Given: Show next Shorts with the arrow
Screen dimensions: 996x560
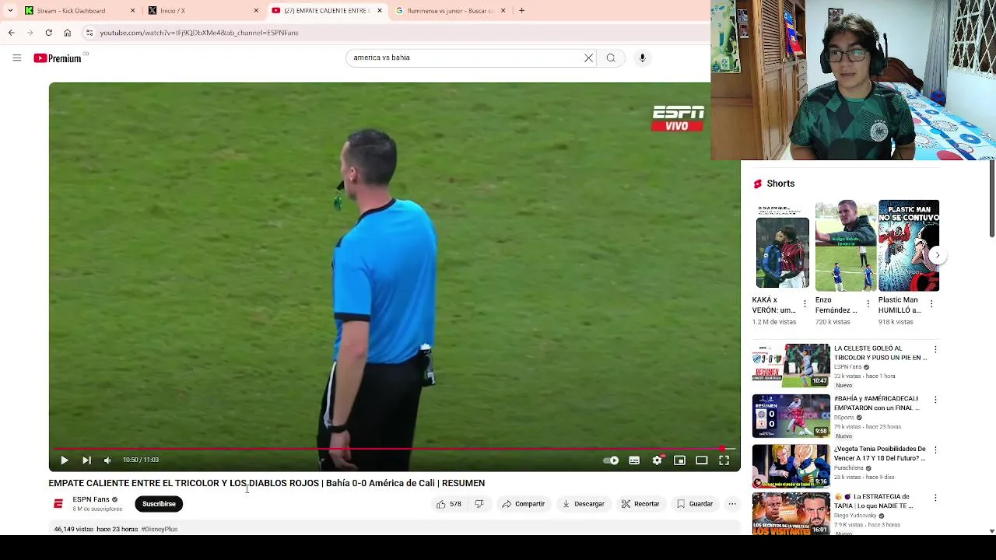Looking at the screenshot, I should [937, 255].
